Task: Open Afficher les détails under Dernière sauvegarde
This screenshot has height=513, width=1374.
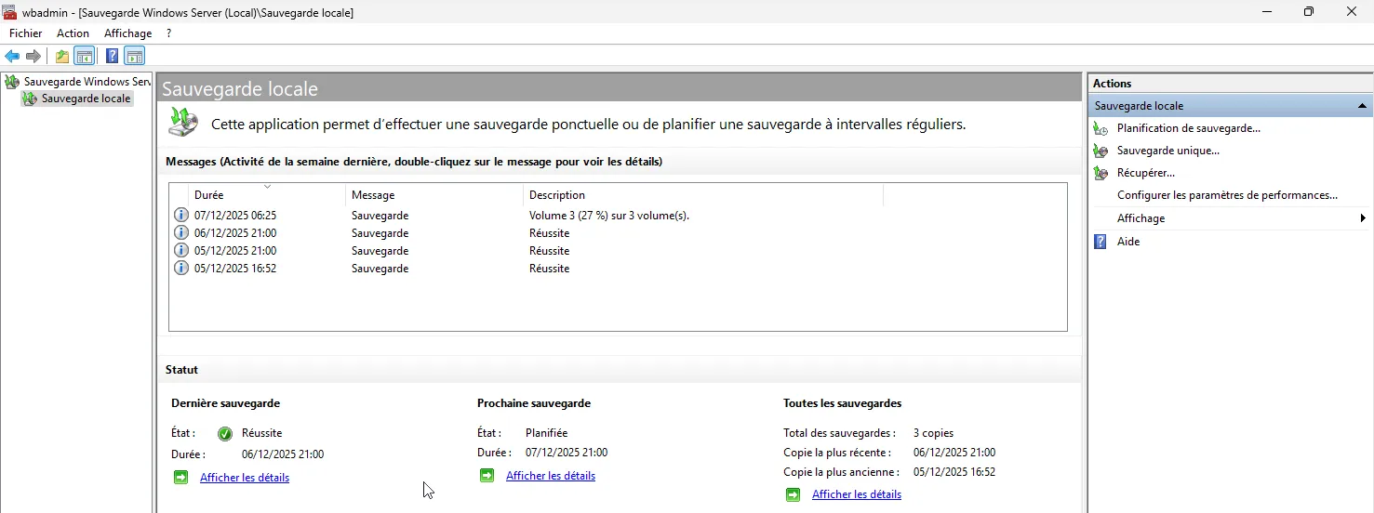Action: coord(245,478)
